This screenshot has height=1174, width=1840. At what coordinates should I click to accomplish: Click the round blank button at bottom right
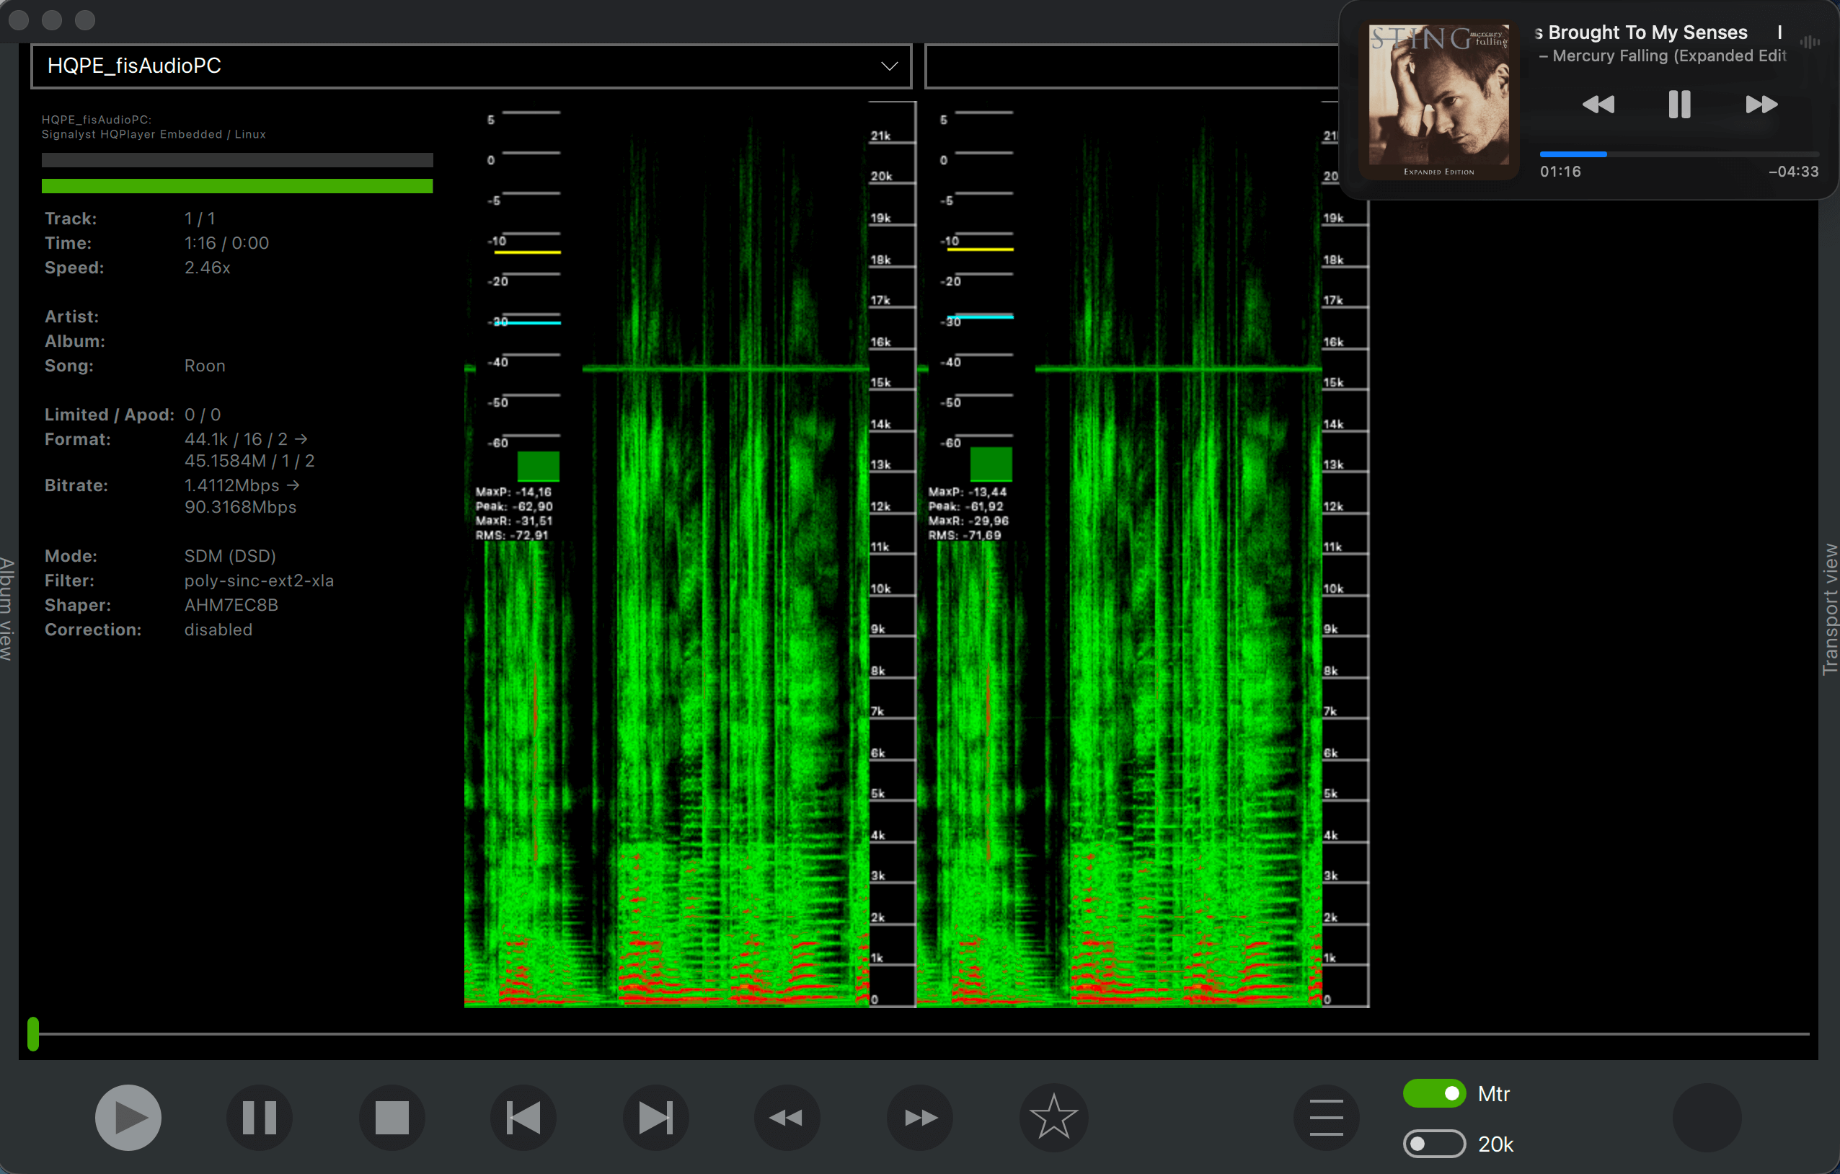pos(1707,1118)
